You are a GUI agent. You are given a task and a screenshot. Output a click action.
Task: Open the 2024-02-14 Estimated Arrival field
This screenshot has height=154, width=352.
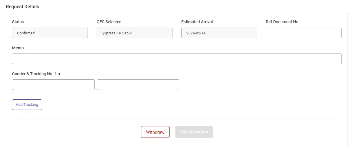click(219, 33)
